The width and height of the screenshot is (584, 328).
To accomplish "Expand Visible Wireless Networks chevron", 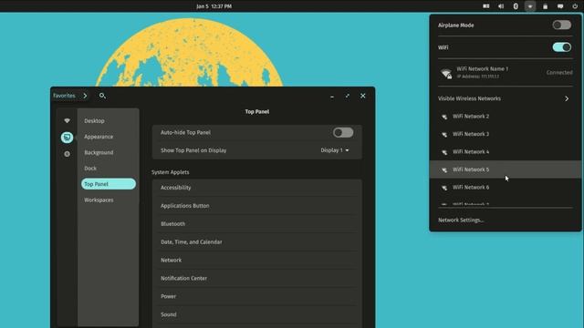I will pyautogui.click(x=567, y=98).
